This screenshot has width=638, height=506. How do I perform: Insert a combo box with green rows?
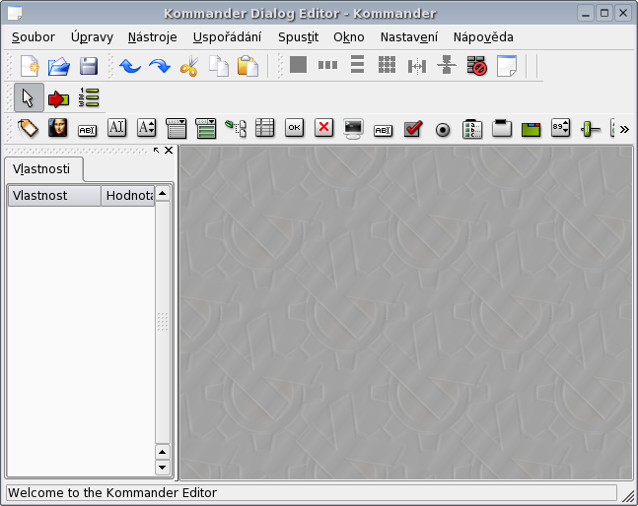point(206,129)
